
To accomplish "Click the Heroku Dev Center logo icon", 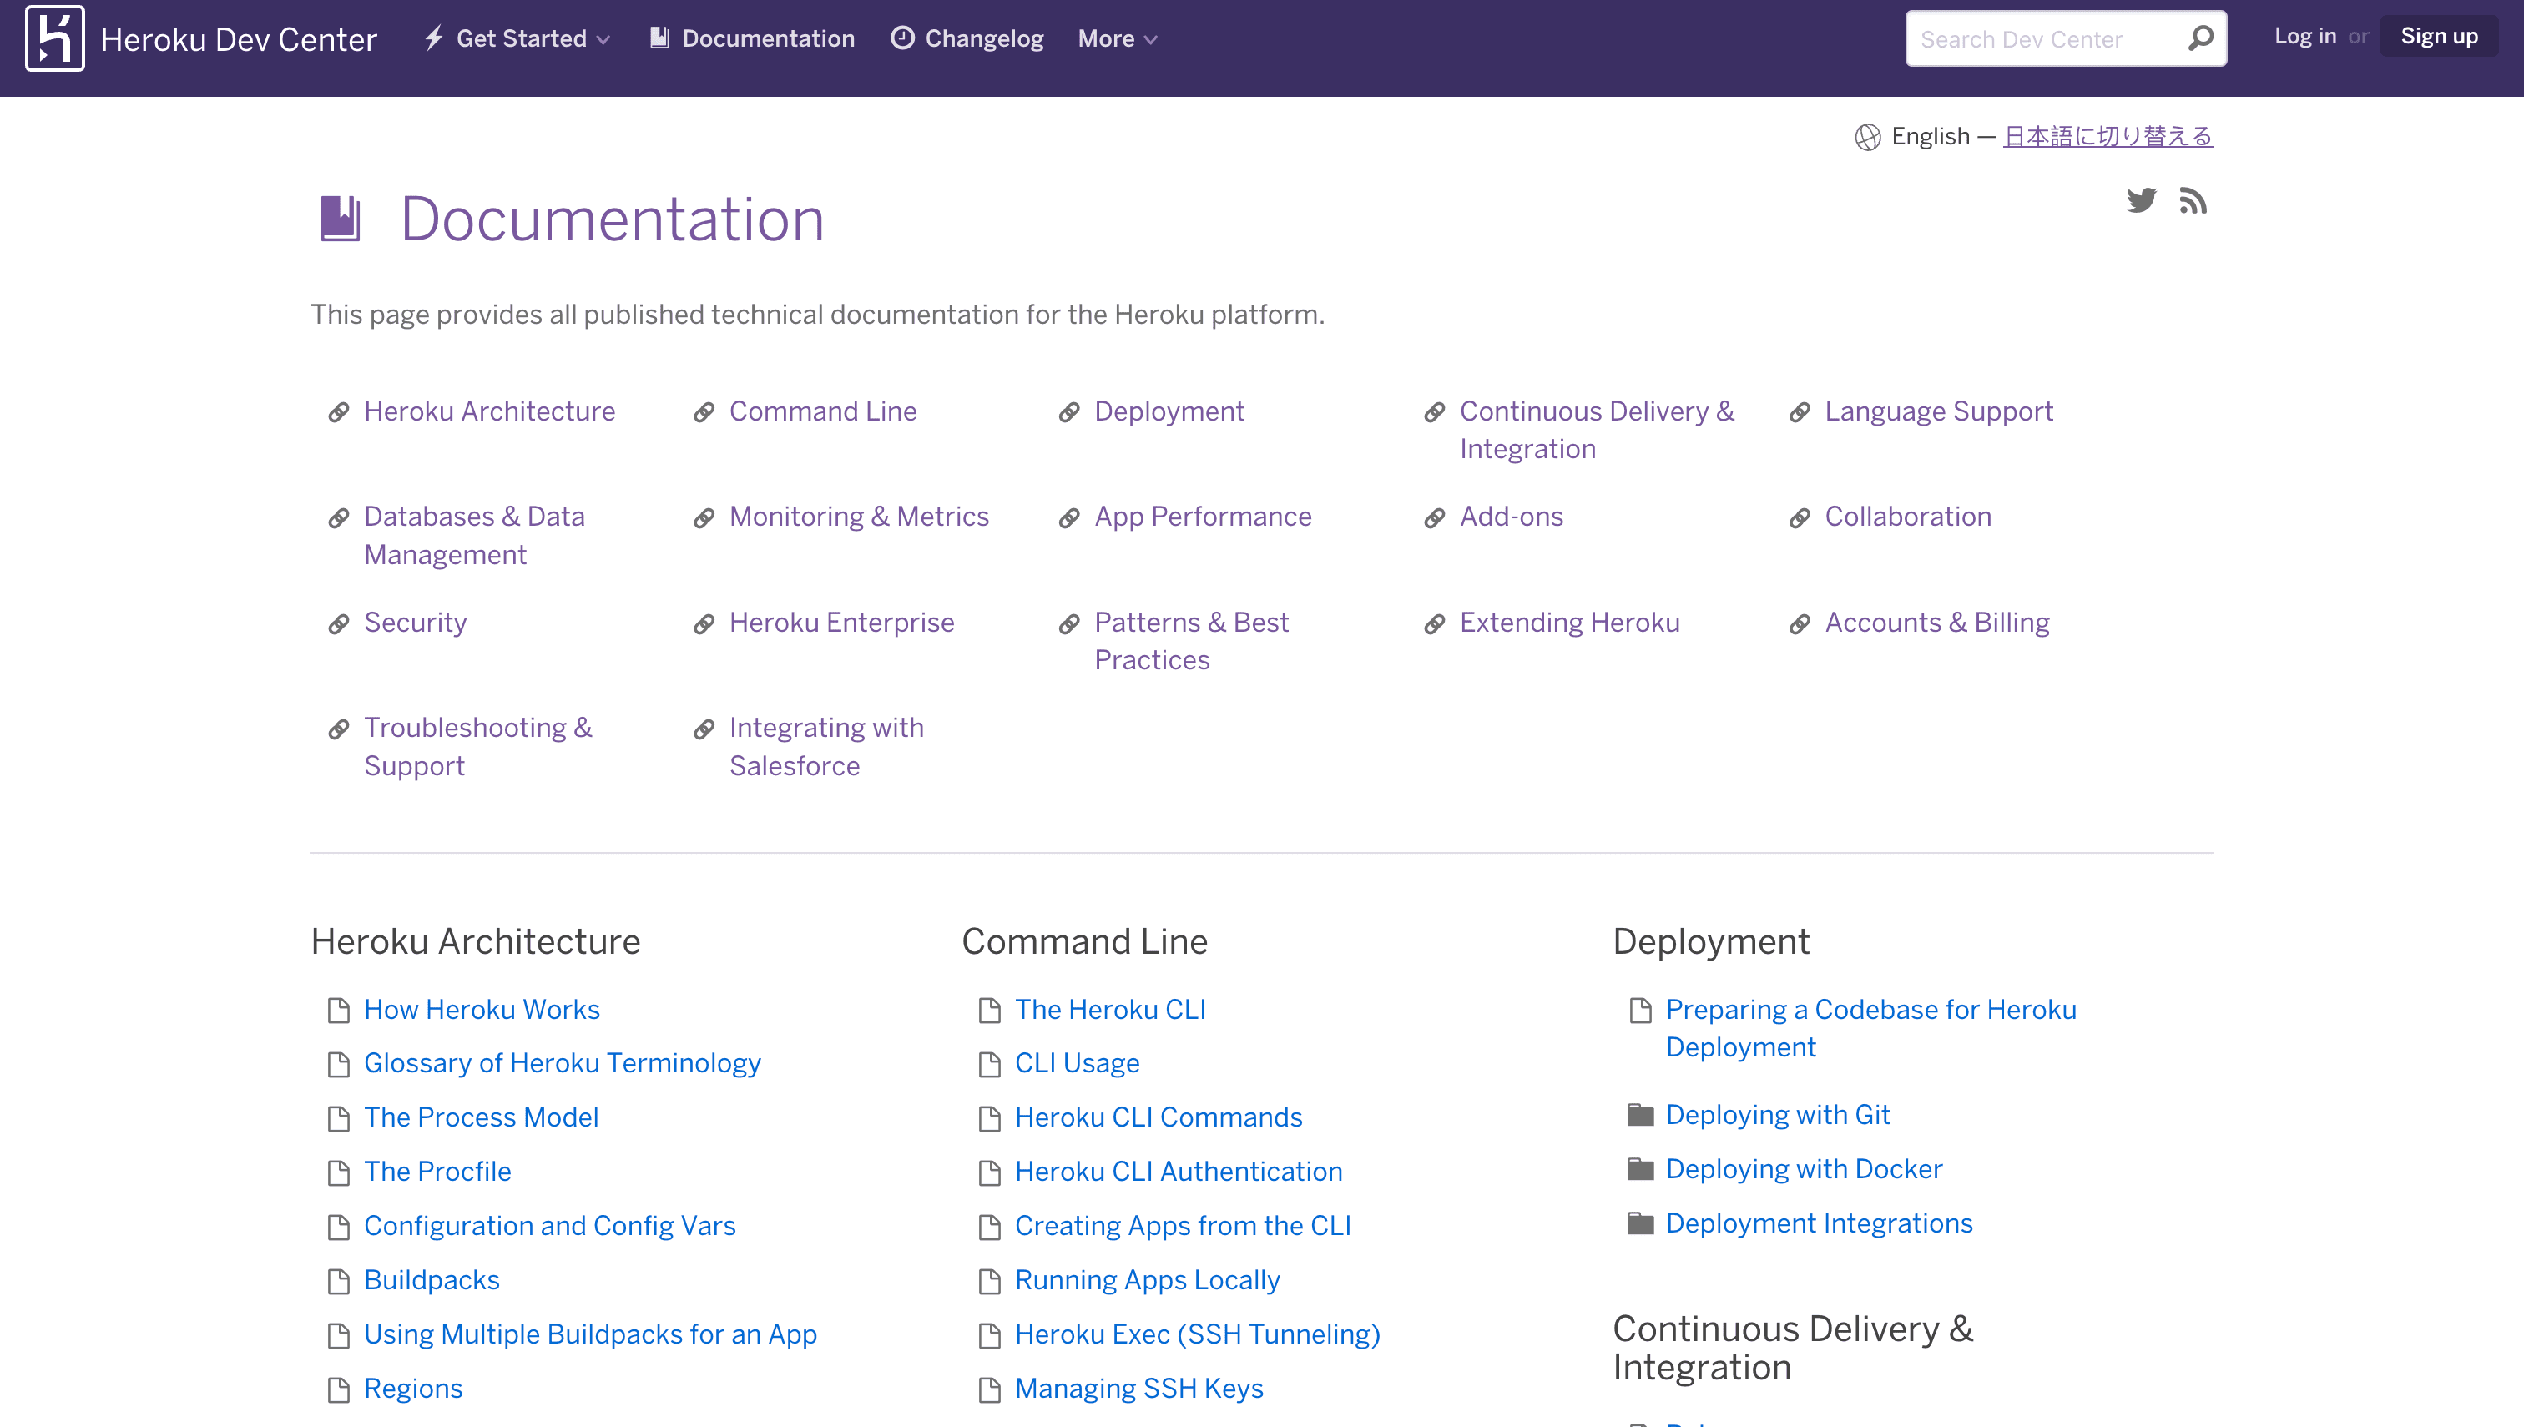I will click(x=53, y=37).
